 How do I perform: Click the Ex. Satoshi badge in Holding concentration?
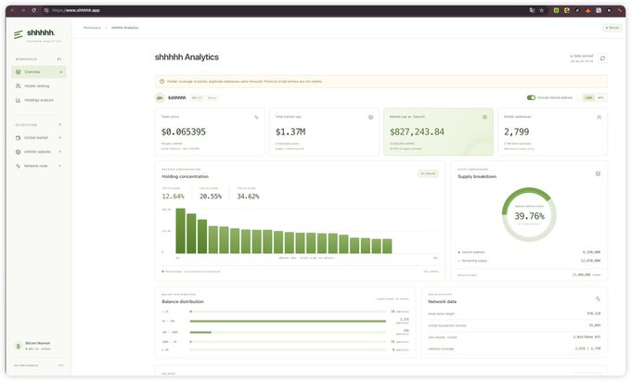[x=428, y=173]
